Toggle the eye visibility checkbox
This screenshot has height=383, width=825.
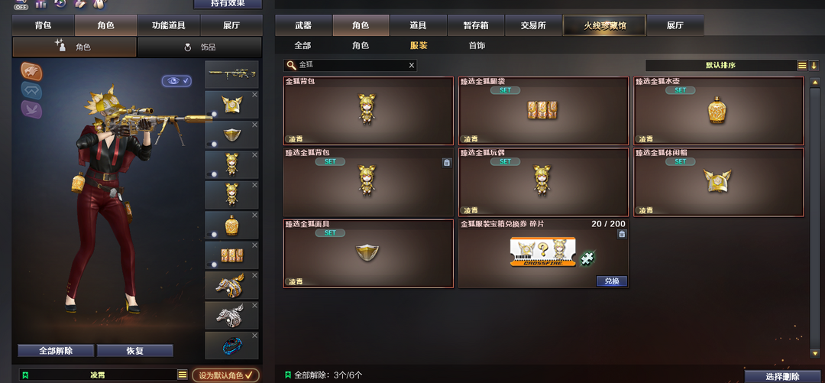(176, 80)
